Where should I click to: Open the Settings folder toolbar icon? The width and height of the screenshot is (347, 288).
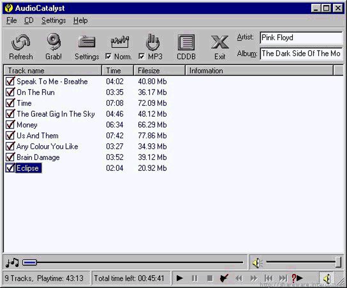pyautogui.click(x=86, y=42)
